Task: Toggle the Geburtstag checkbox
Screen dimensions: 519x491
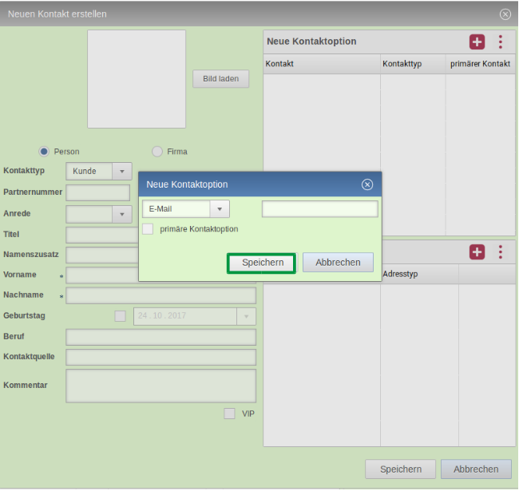Action: coord(121,316)
